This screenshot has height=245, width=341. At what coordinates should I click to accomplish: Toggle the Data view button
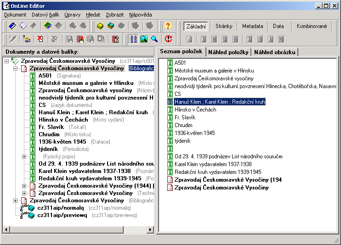pyautogui.click(x=278, y=26)
